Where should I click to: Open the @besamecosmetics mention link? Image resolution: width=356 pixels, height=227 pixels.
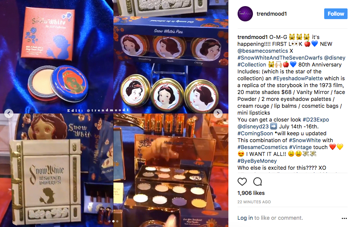[262, 51]
